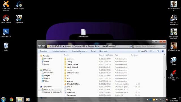Image resolution: width=181 pixels, height=102 pixels.
Task: Open GTA San Andreas desktop shortcut
Action: point(174,47)
